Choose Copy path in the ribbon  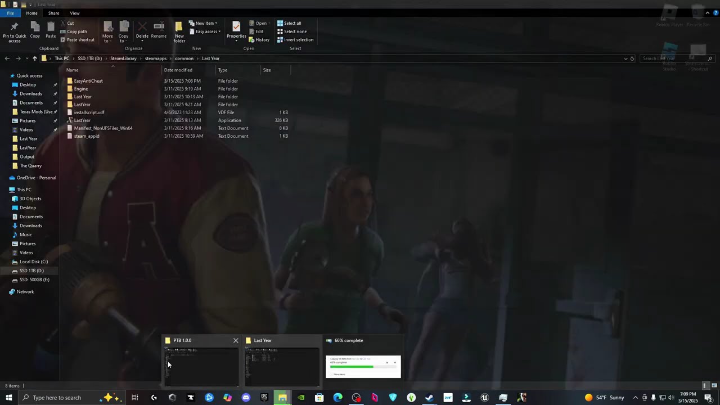point(73,31)
